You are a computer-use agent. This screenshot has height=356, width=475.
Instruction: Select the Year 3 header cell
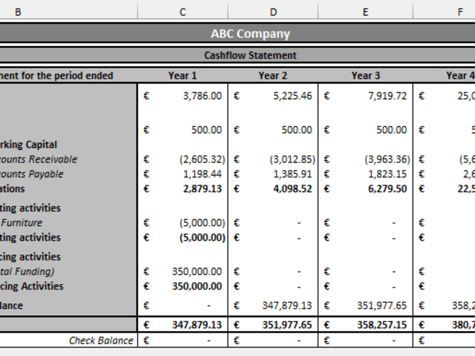click(365, 75)
